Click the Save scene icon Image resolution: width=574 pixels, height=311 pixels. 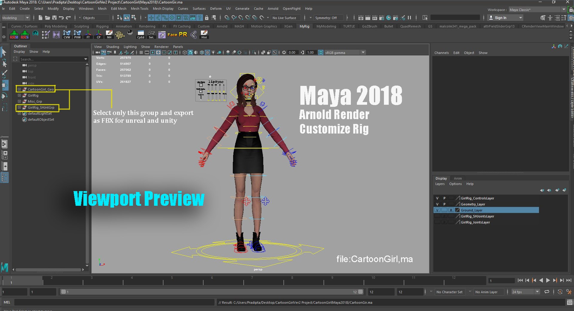[x=54, y=18]
